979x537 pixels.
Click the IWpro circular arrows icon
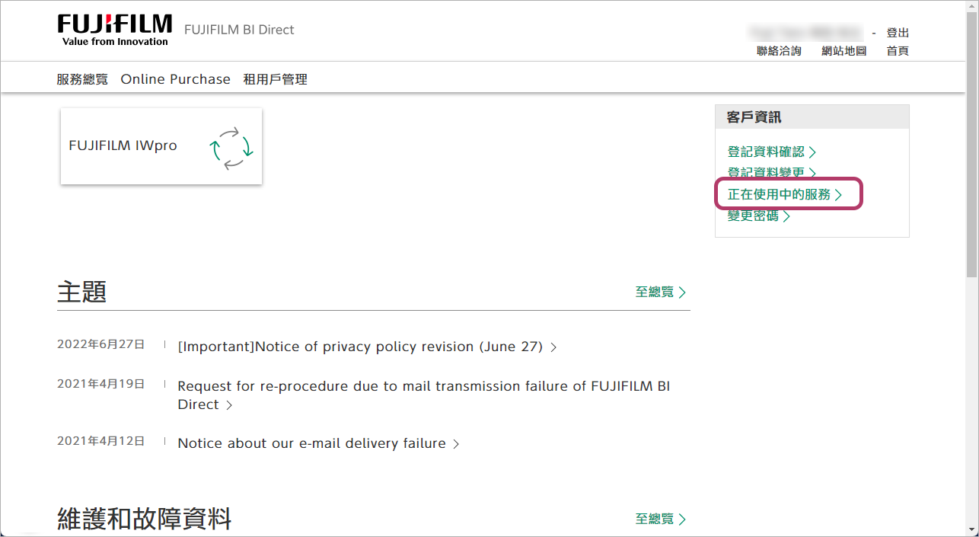click(231, 148)
